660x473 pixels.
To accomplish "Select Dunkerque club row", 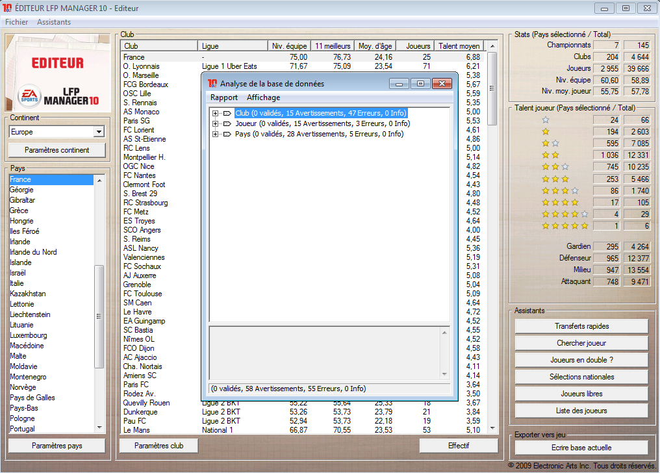I will [302, 412].
